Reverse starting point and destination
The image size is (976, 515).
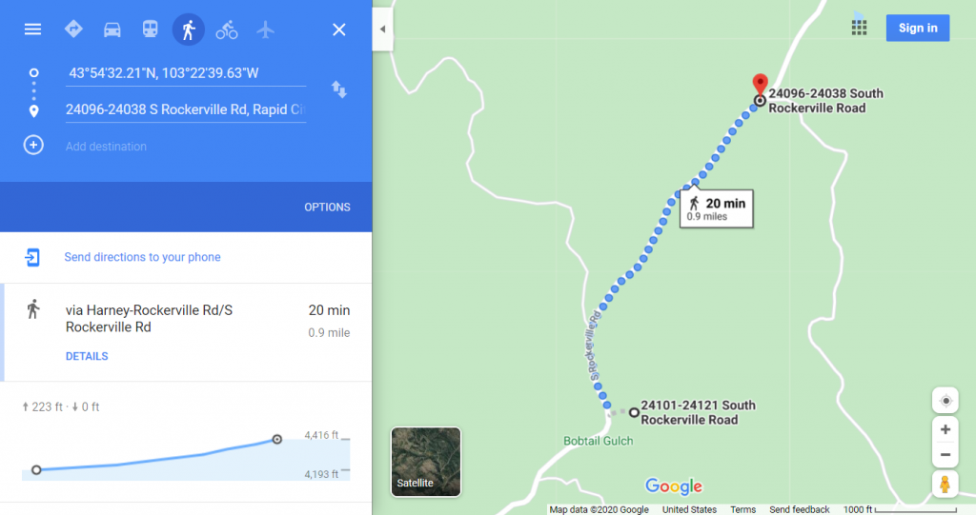point(338,89)
